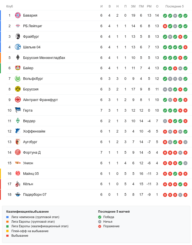Image resolution: width=192 pixels, height=245 pixels.
Task: Click the Фортуна Д team name
Action: coord(32,153)
